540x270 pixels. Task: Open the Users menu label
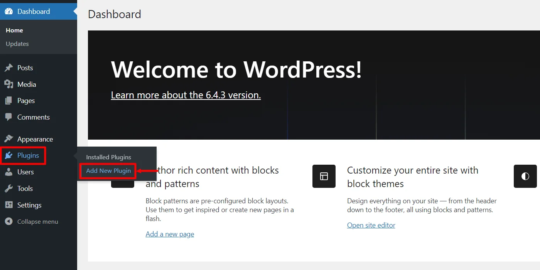click(25, 172)
